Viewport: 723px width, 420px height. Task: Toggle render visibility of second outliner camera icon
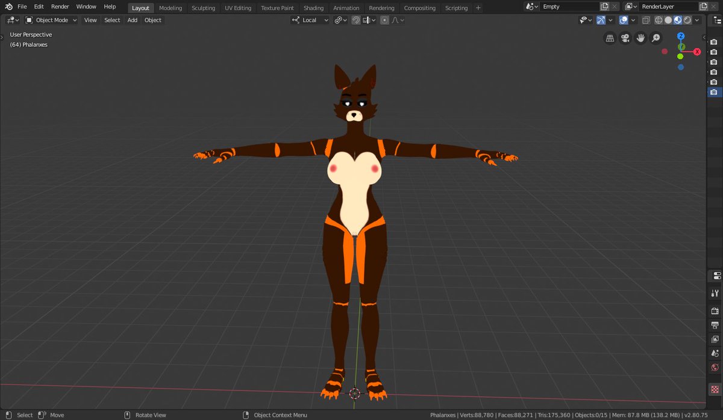coord(714,52)
